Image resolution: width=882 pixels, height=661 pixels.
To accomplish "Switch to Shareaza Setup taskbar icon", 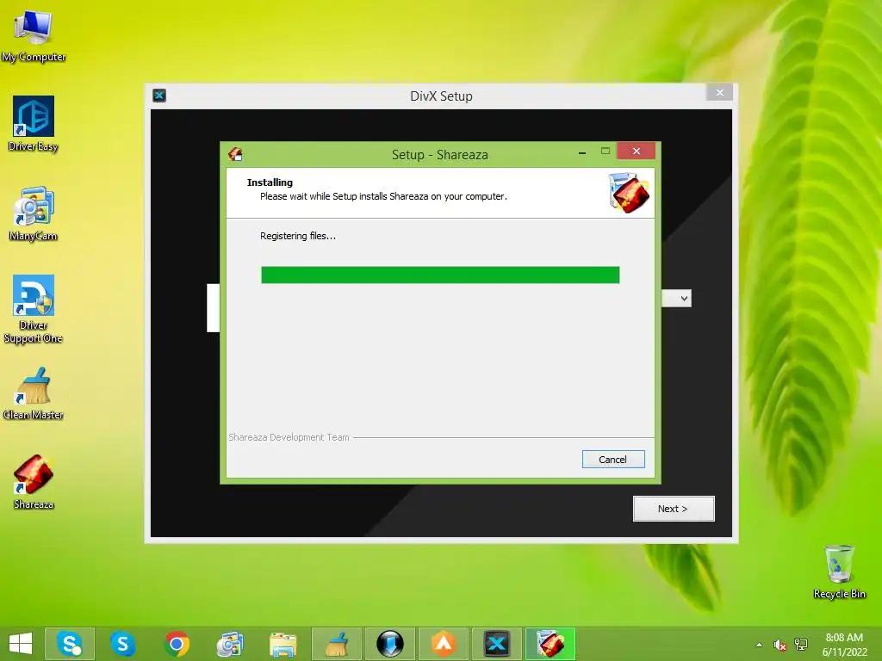I will pyautogui.click(x=550, y=644).
